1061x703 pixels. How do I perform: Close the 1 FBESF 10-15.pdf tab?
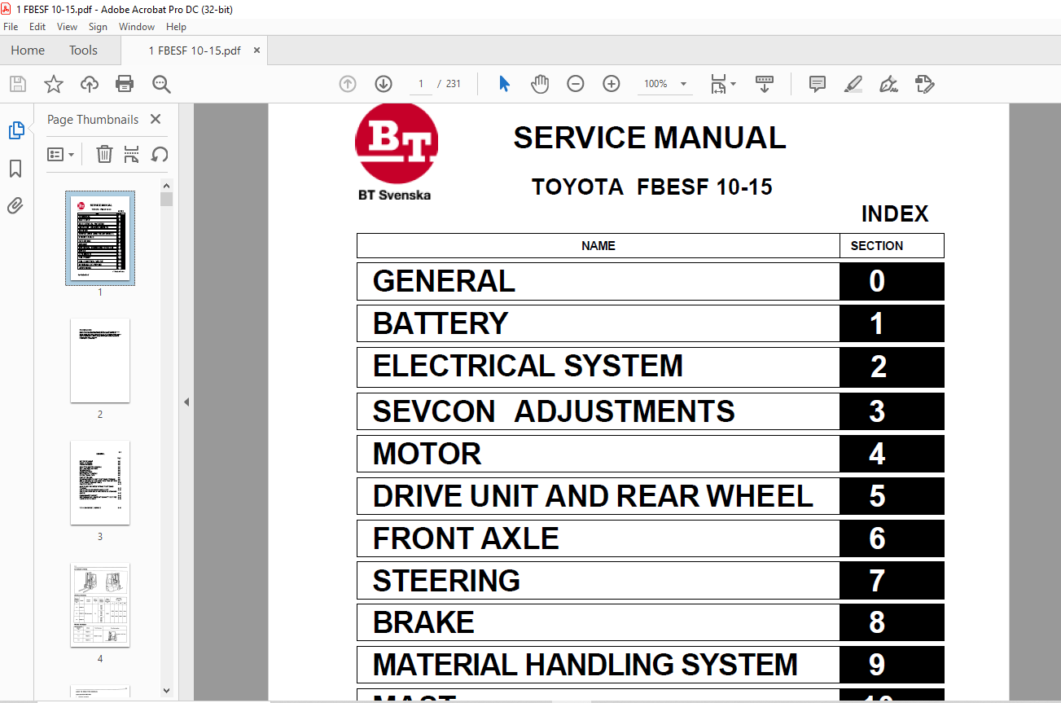click(x=257, y=51)
